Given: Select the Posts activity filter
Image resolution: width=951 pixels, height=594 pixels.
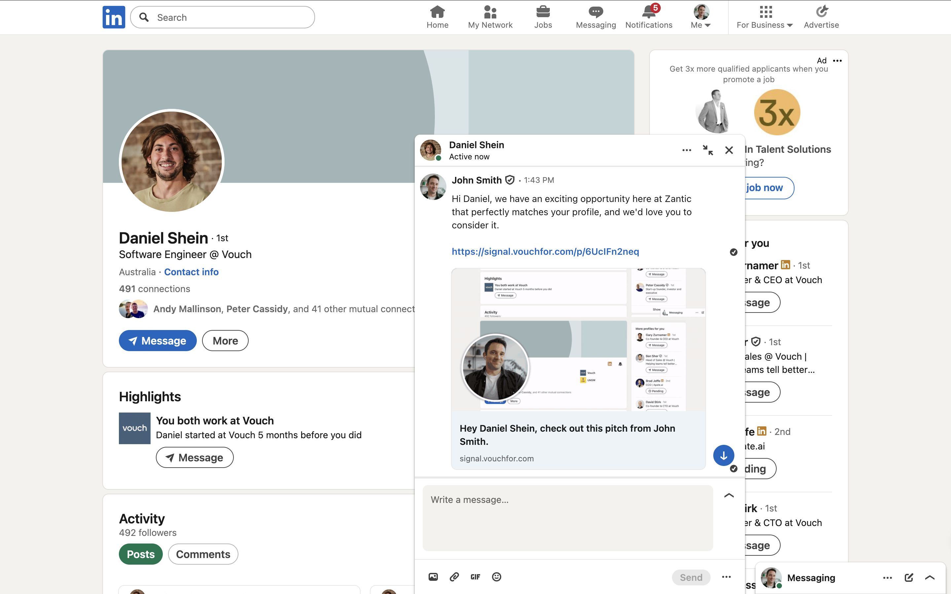Looking at the screenshot, I should (141, 554).
